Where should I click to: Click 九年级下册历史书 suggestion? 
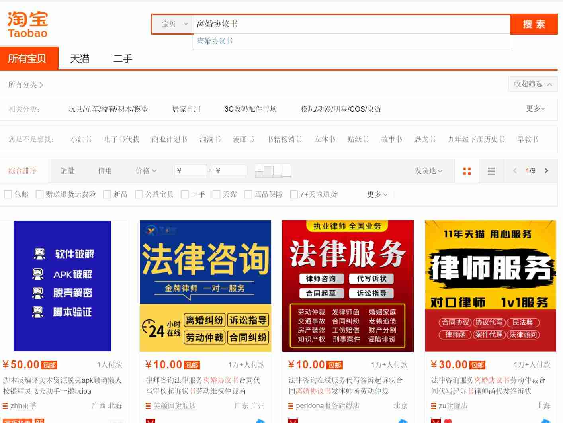(x=477, y=139)
